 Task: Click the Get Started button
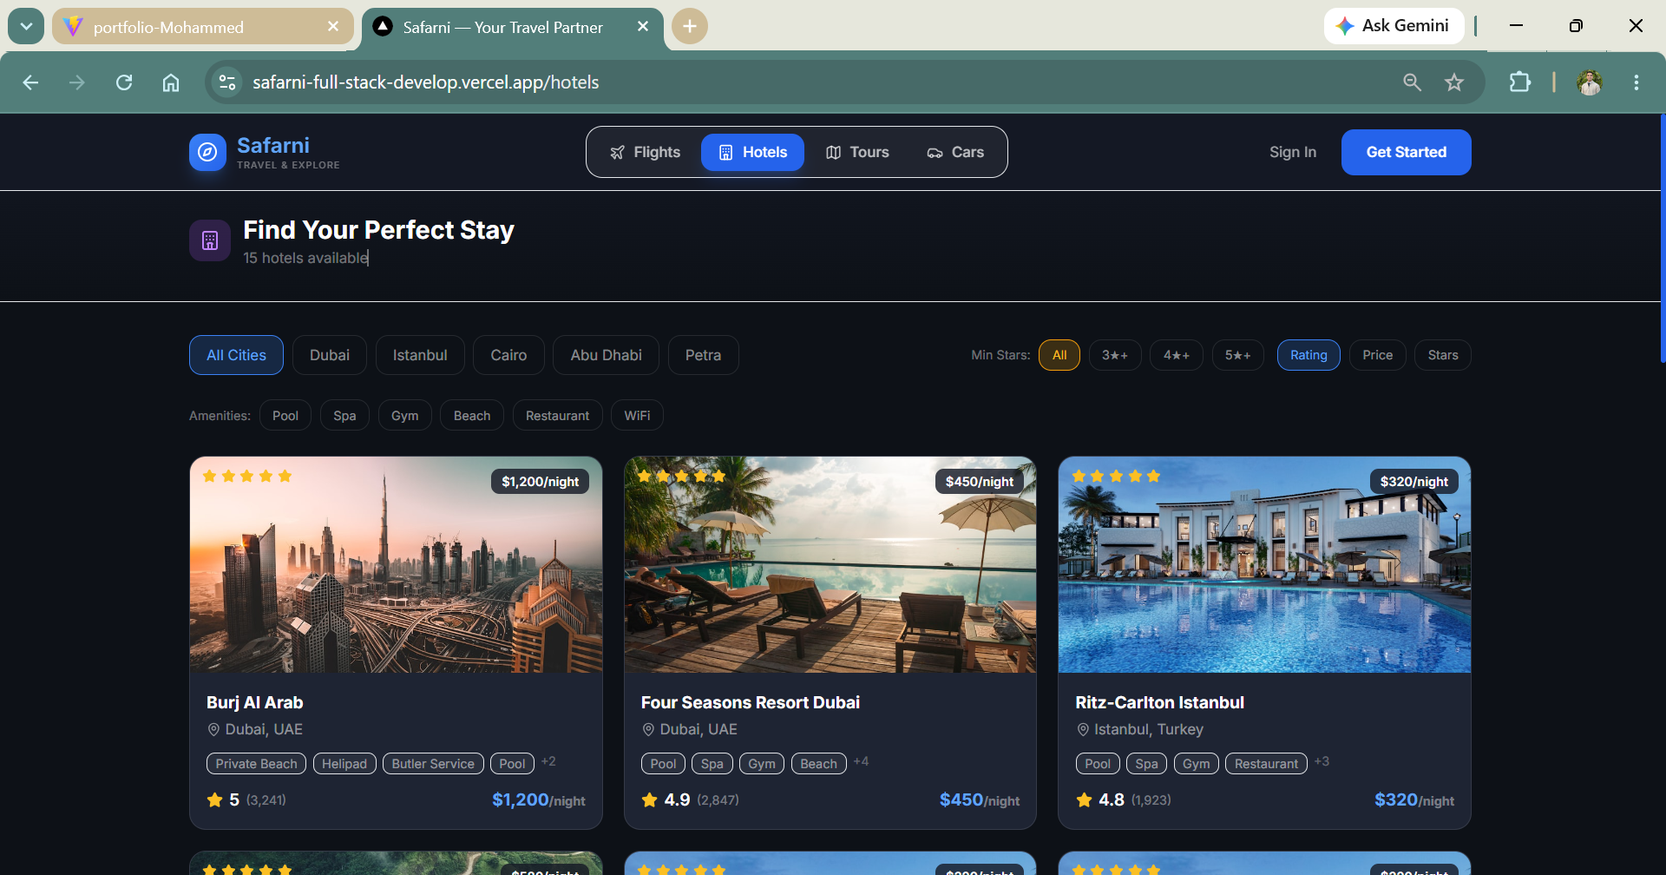click(x=1406, y=152)
